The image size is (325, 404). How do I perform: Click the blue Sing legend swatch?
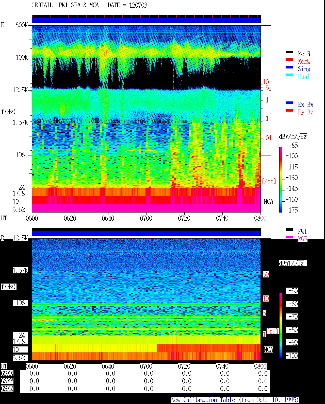pyautogui.click(x=289, y=67)
